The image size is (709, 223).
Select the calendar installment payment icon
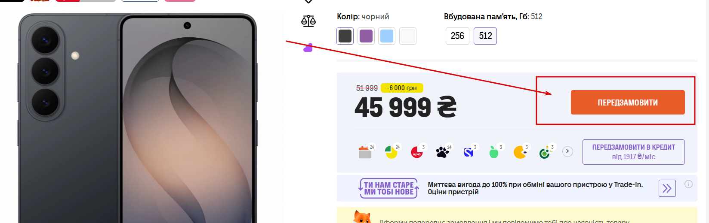point(365,152)
